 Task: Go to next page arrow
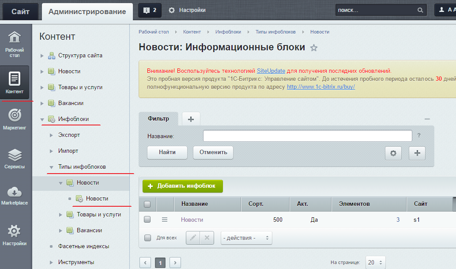tap(175, 262)
